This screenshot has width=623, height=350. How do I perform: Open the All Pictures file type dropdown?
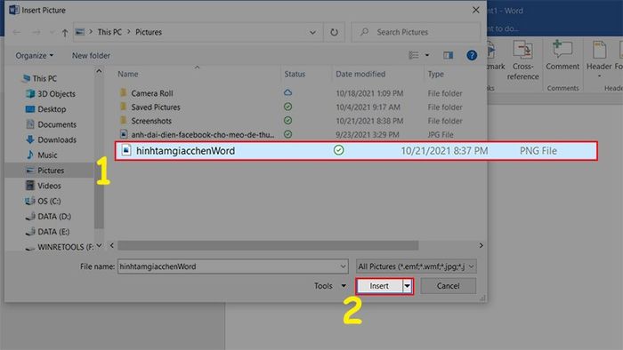(416, 266)
